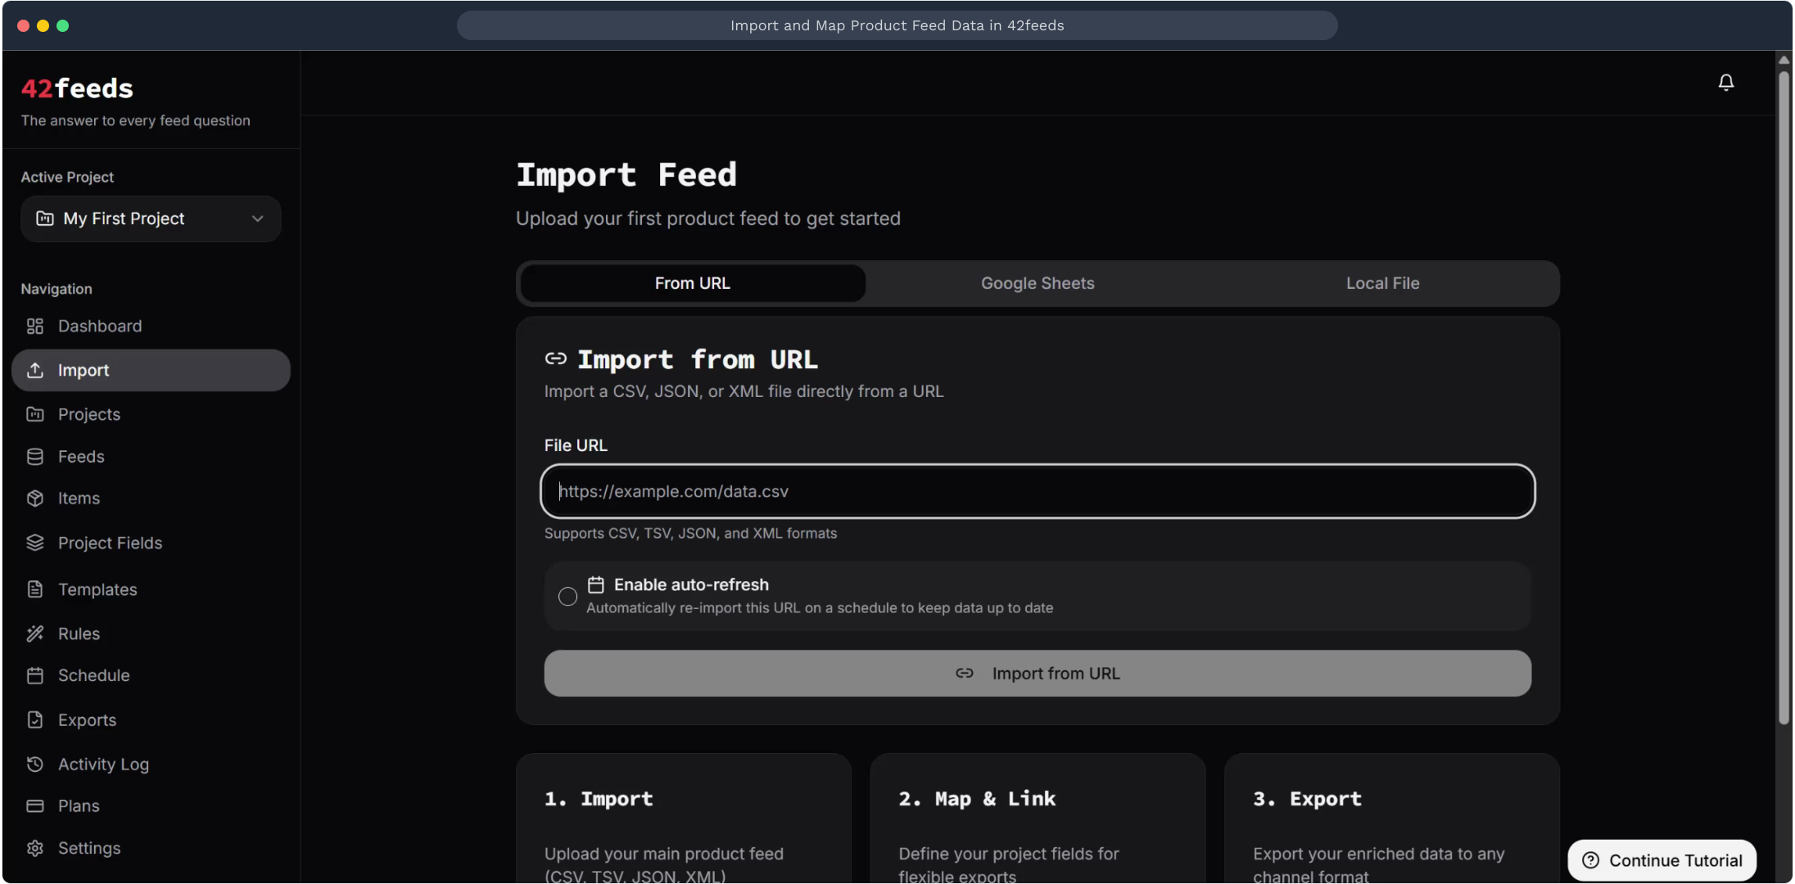
Task: Click the Schedule calendar icon in sidebar
Action: 34,675
